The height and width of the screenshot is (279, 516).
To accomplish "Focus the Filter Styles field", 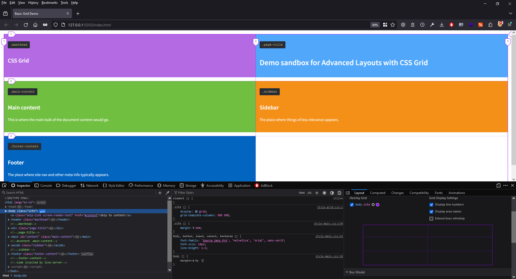I will [235, 193].
